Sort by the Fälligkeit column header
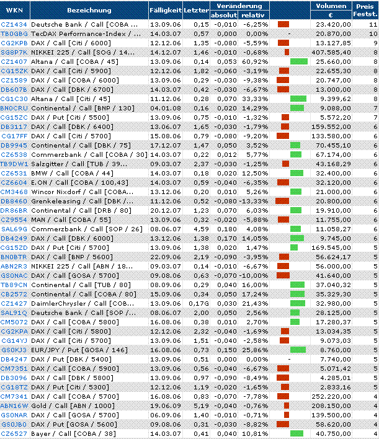This screenshot has height=439, width=379. (x=166, y=11)
